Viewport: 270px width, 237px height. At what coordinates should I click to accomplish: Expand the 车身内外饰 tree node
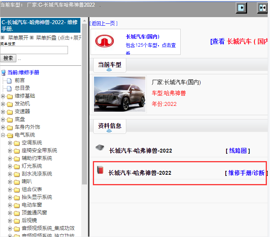click(x=3, y=127)
